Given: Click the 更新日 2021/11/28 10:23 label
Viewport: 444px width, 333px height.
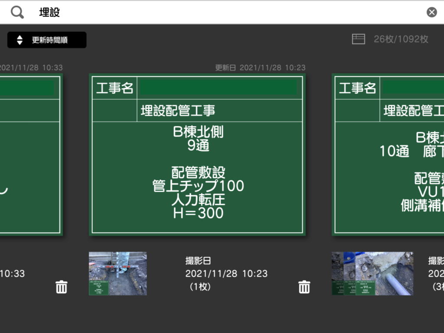Looking at the screenshot, I should pyautogui.click(x=260, y=68).
